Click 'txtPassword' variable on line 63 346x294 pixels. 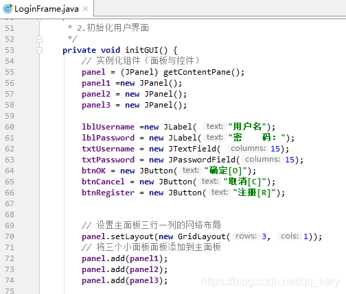(108, 160)
